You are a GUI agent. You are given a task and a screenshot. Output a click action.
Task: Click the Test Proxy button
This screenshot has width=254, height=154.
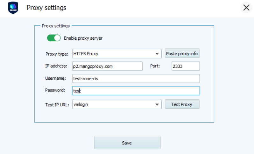click(x=182, y=104)
